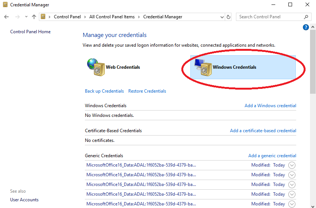Click Restore Credentials link
316x208 pixels.
[x=147, y=91]
